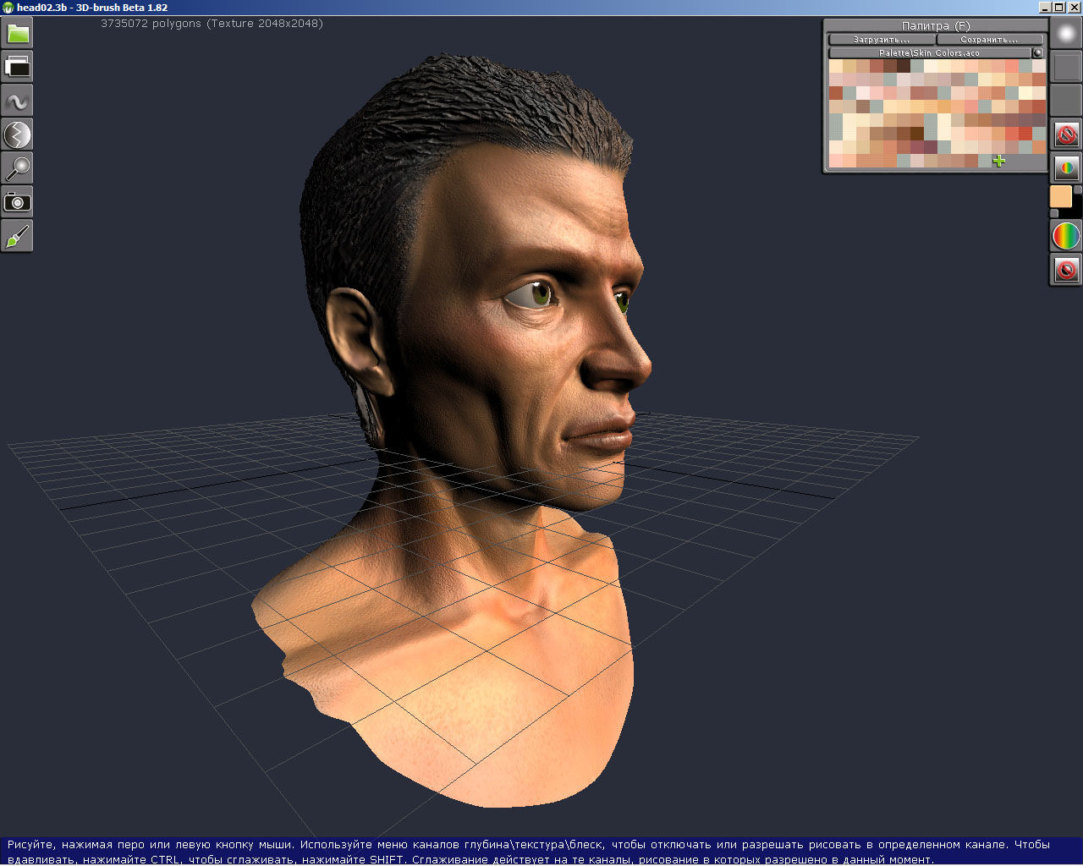The width and height of the screenshot is (1083, 866).
Task: Click the cracked sphere icon
Action: pos(18,134)
